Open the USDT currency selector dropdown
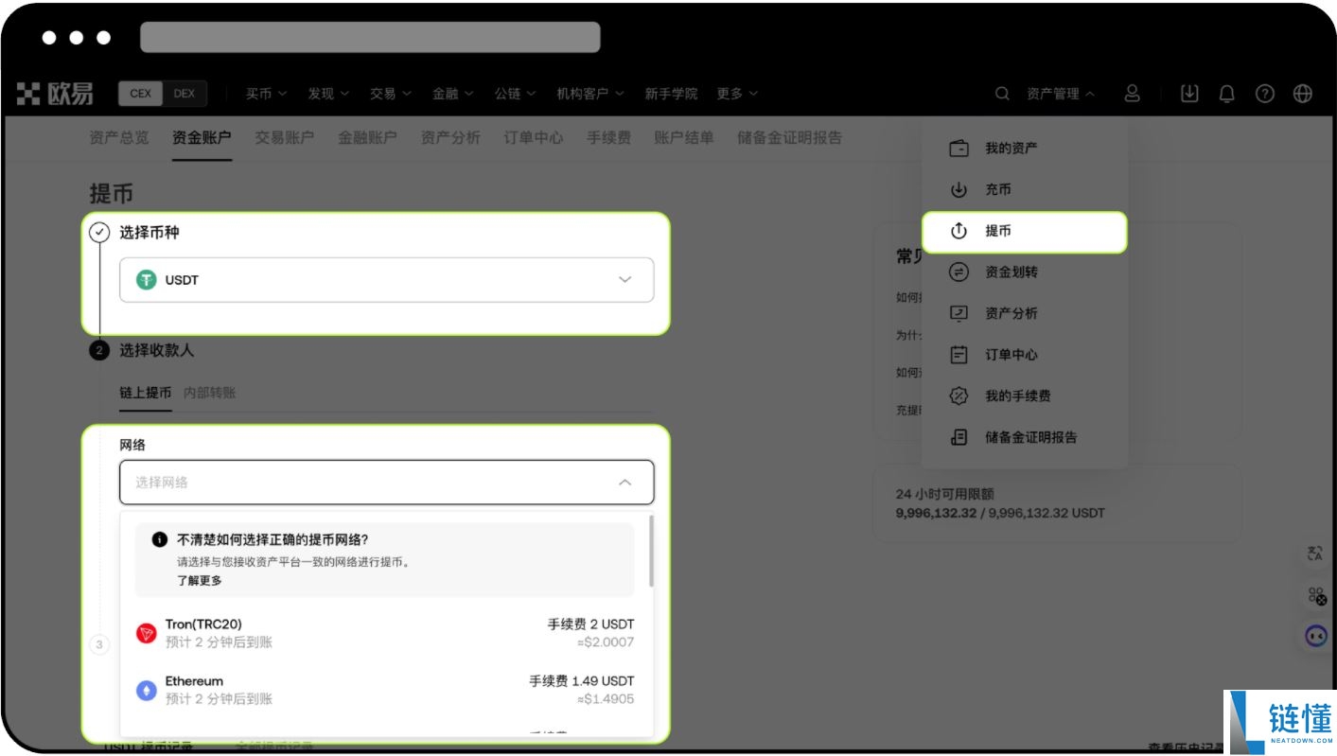The image size is (1337, 756). tap(386, 280)
